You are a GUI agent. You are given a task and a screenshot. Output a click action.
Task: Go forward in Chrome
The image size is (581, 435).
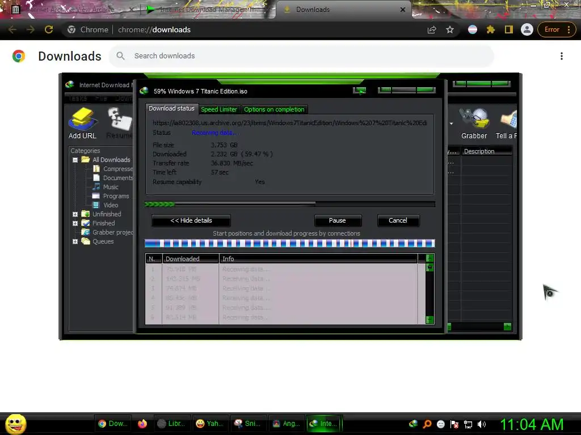(31, 29)
